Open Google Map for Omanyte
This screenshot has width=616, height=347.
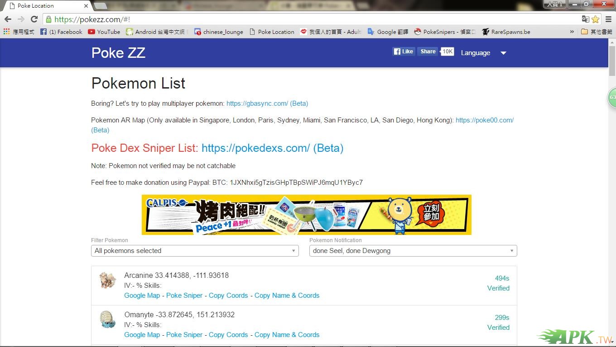click(x=142, y=335)
